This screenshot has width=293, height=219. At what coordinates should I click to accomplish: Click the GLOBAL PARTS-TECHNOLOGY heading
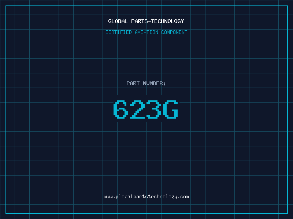(x=146, y=21)
